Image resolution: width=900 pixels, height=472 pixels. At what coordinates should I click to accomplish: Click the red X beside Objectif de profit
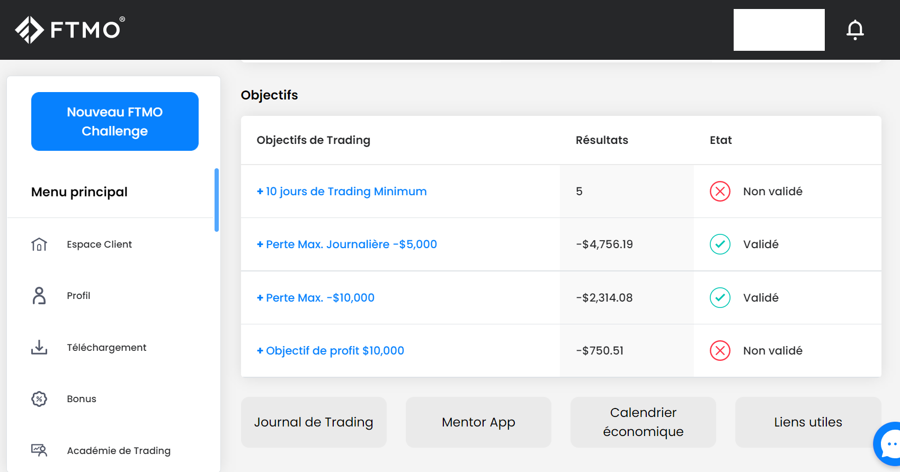click(x=720, y=350)
